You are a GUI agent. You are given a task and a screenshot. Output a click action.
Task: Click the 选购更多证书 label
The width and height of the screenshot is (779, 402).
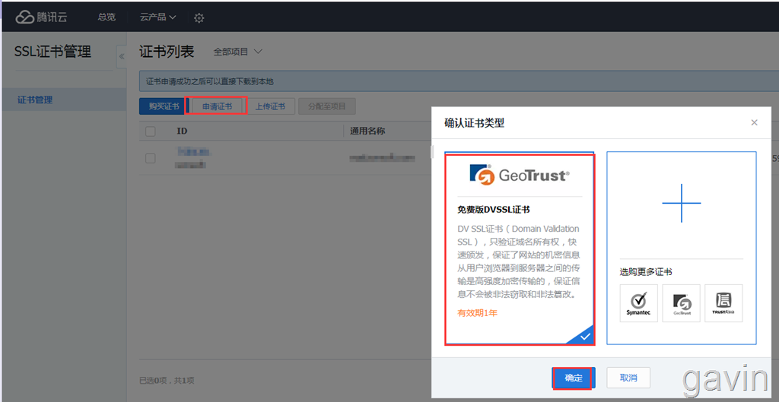(x=646, y=272)
